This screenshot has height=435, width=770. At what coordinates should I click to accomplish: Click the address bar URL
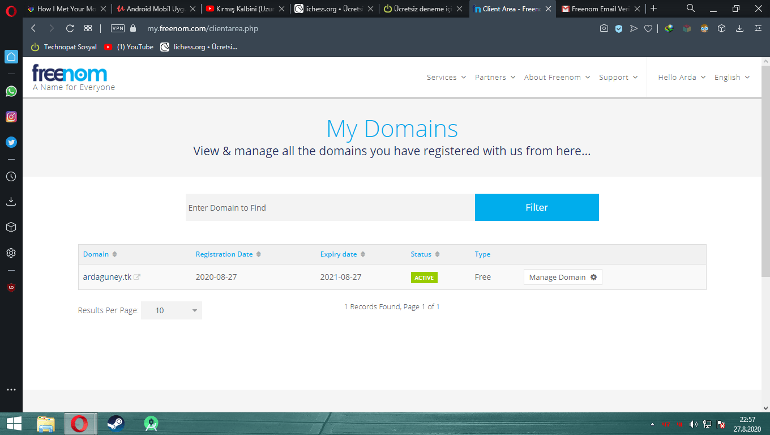[x=203, y=28]
